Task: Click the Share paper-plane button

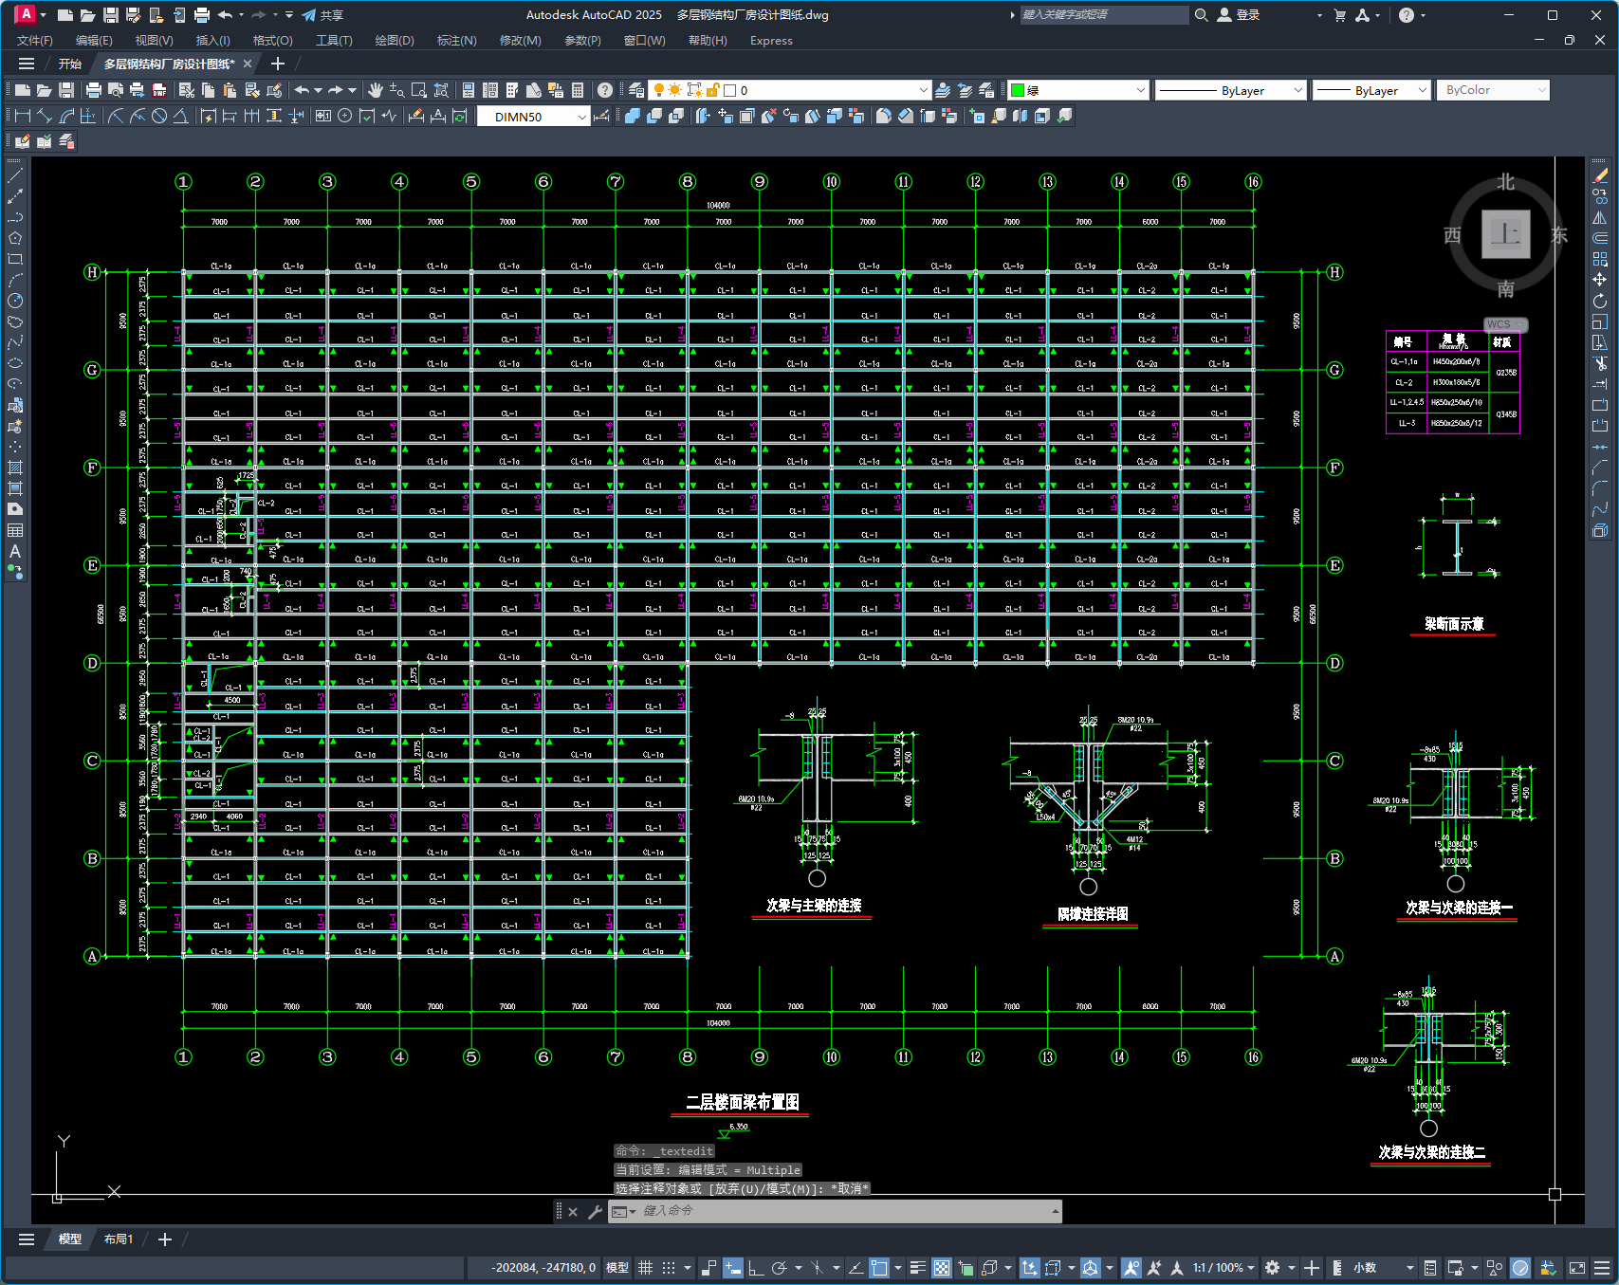Action: point(322,15)
